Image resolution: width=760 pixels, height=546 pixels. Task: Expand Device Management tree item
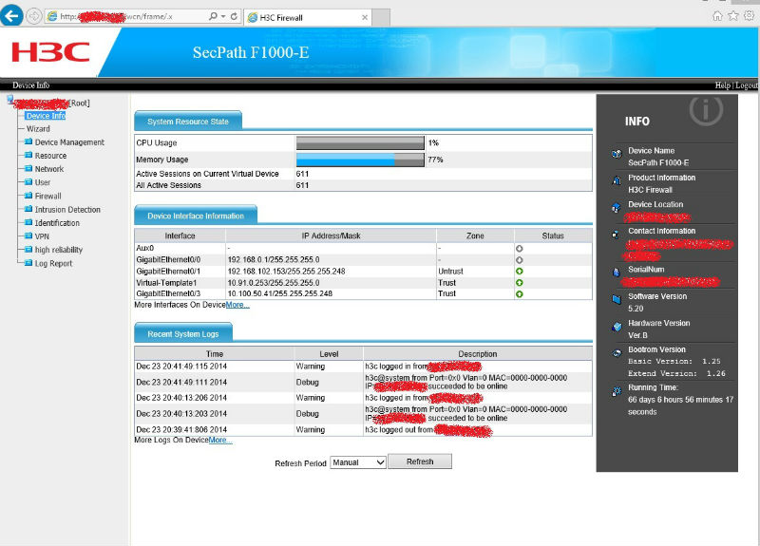pyautogui.click(x=69, y=141)
